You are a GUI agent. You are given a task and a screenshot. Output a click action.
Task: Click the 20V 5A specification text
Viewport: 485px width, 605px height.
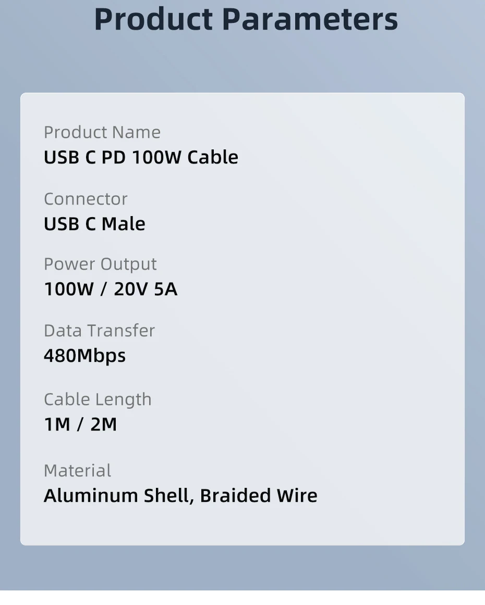coord(145,289)
